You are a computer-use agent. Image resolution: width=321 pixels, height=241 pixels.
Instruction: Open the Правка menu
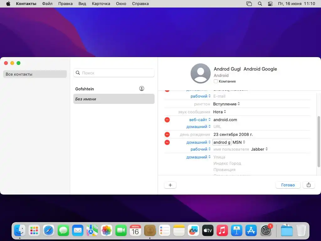[65, 4]
